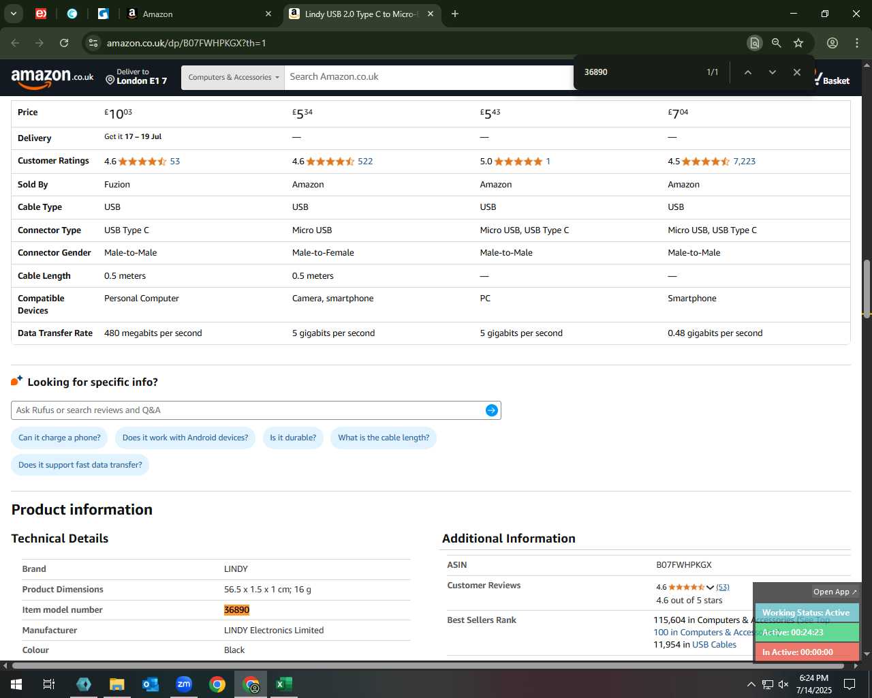Open the 53 ratings link for Fuzion product
The image size is (872, 698).
[x=175, y=162]
